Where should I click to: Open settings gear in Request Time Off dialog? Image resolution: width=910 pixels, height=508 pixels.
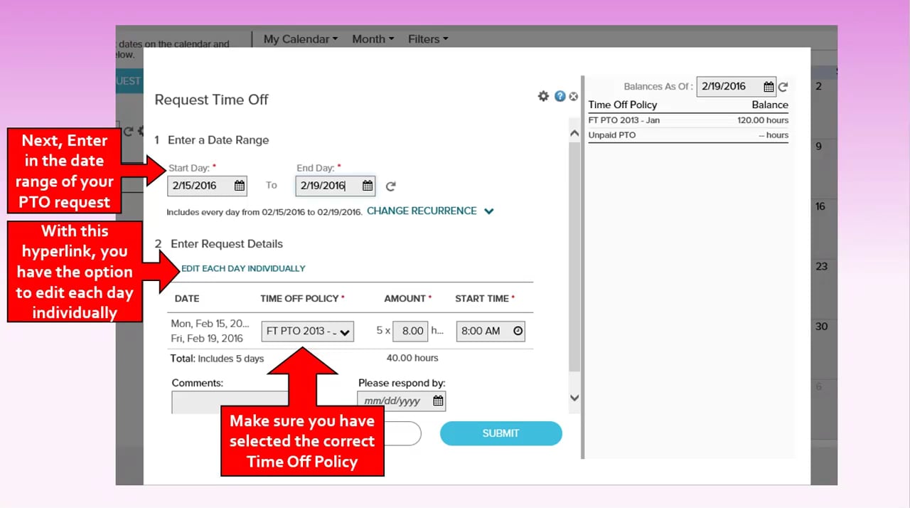(543, 96)
